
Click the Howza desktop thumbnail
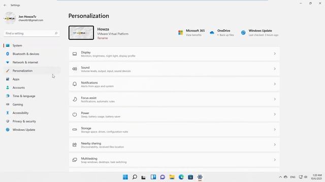81,32
